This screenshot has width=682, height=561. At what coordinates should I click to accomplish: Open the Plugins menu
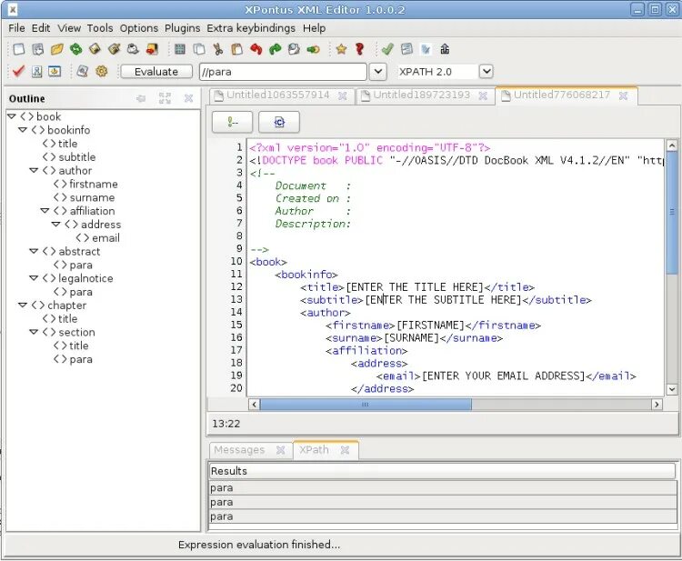point(183,28)
